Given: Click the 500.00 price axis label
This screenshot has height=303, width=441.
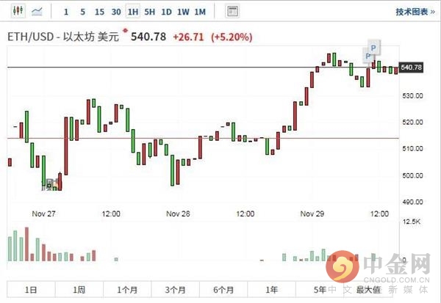Looking at the screenshot, I should pos(412,175).
